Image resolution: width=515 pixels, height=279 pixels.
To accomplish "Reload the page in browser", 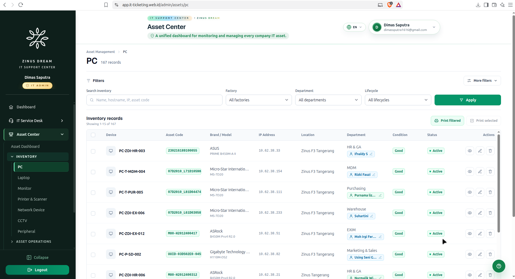I will (x=21, y=5).
